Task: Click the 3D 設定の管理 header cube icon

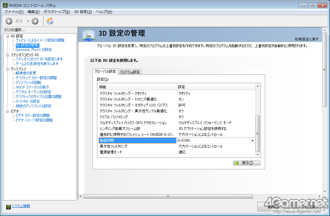Action: [88, 35]
